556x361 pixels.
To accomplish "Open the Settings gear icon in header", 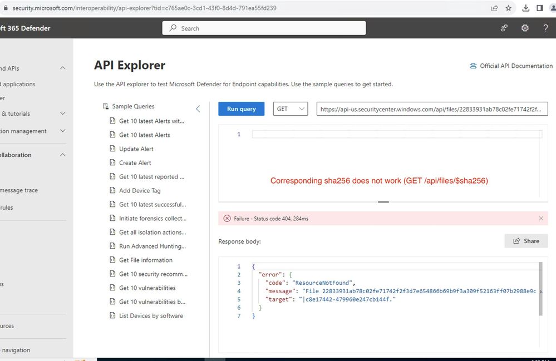I will (525, 28).
